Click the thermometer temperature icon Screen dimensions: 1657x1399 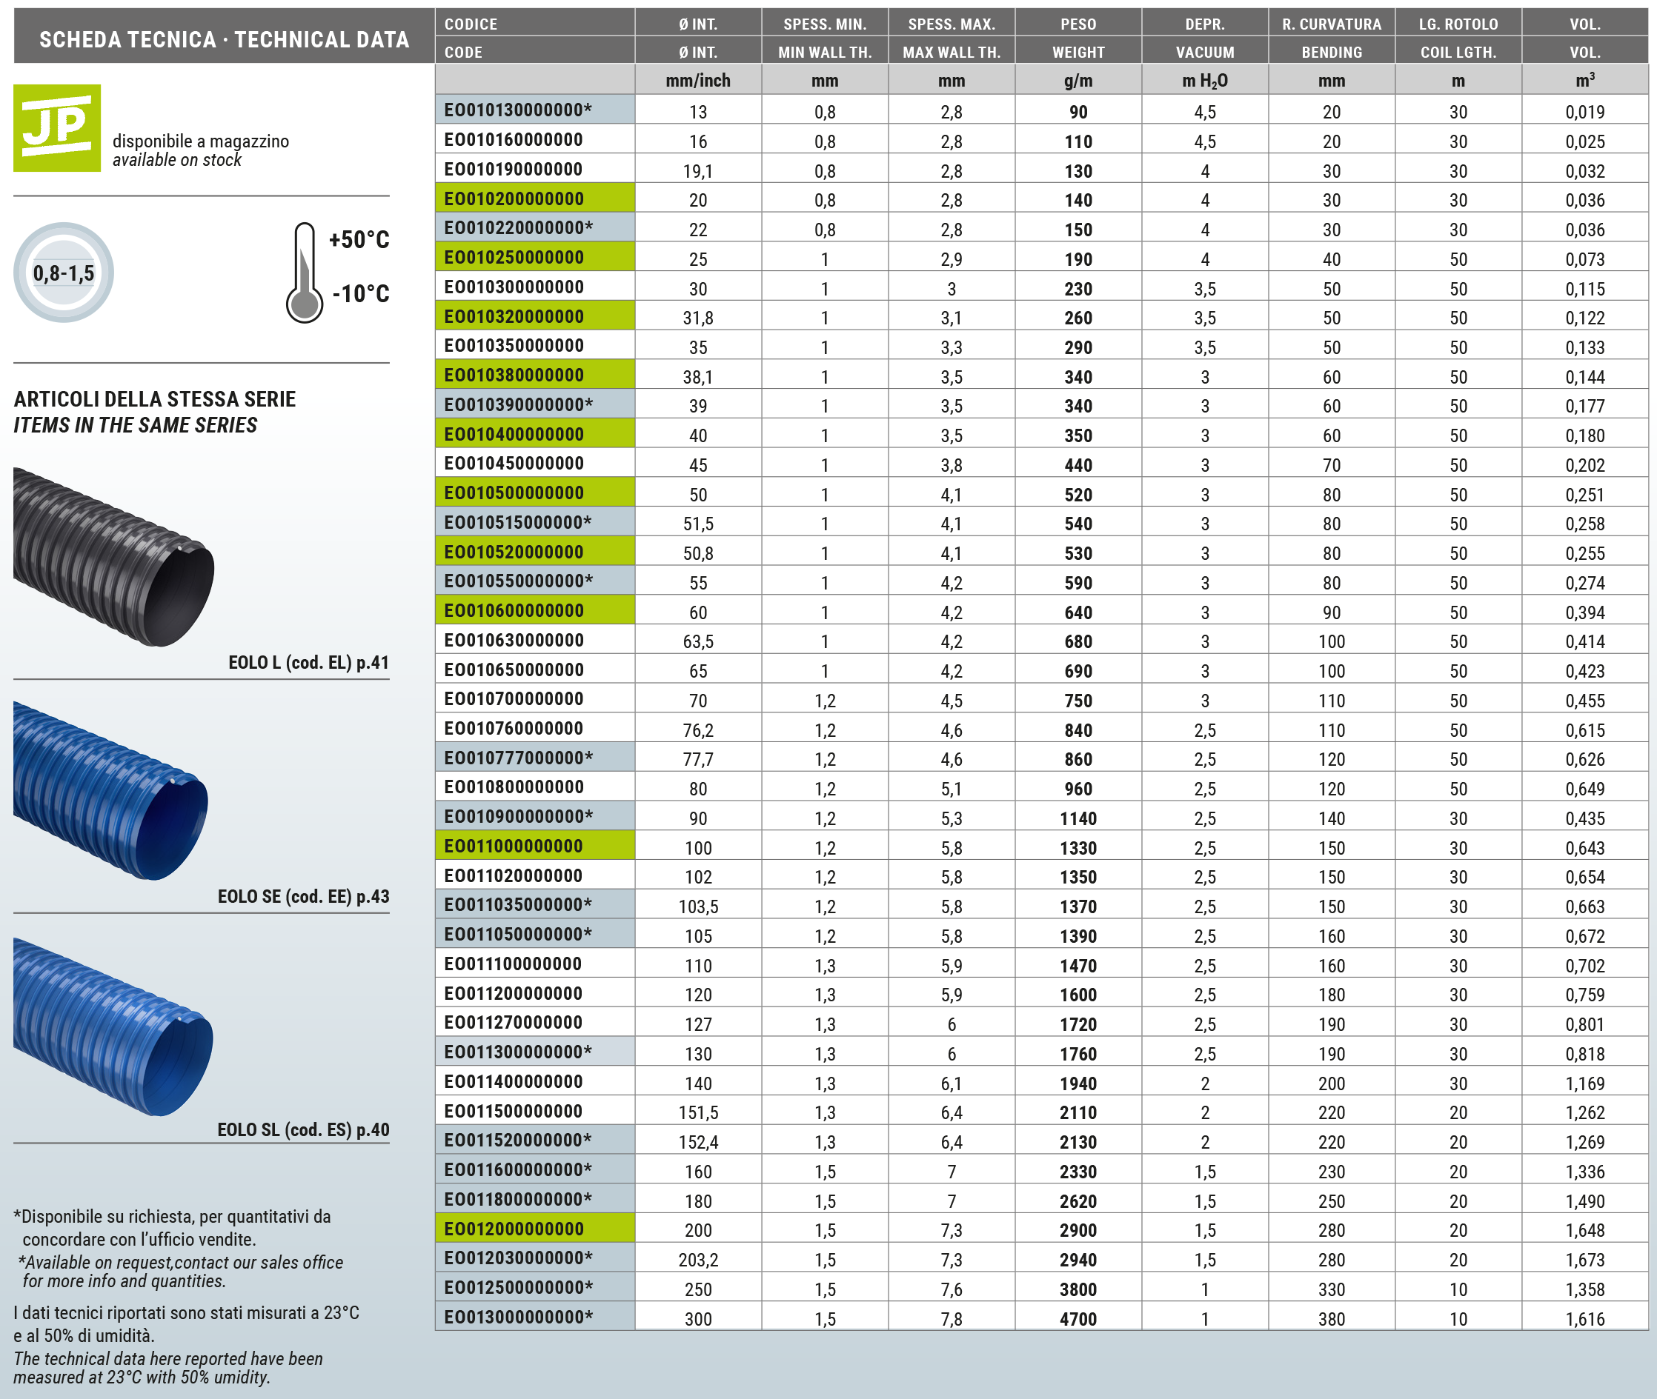304,273
